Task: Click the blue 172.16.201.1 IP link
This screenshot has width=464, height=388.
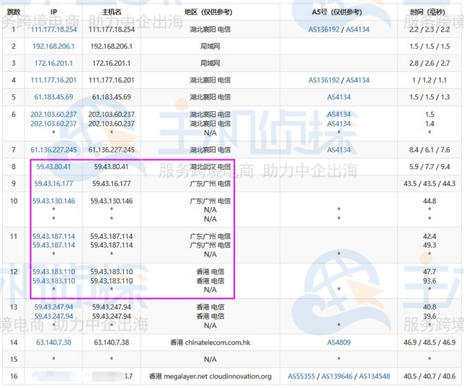Action: (x=54, y=63)
